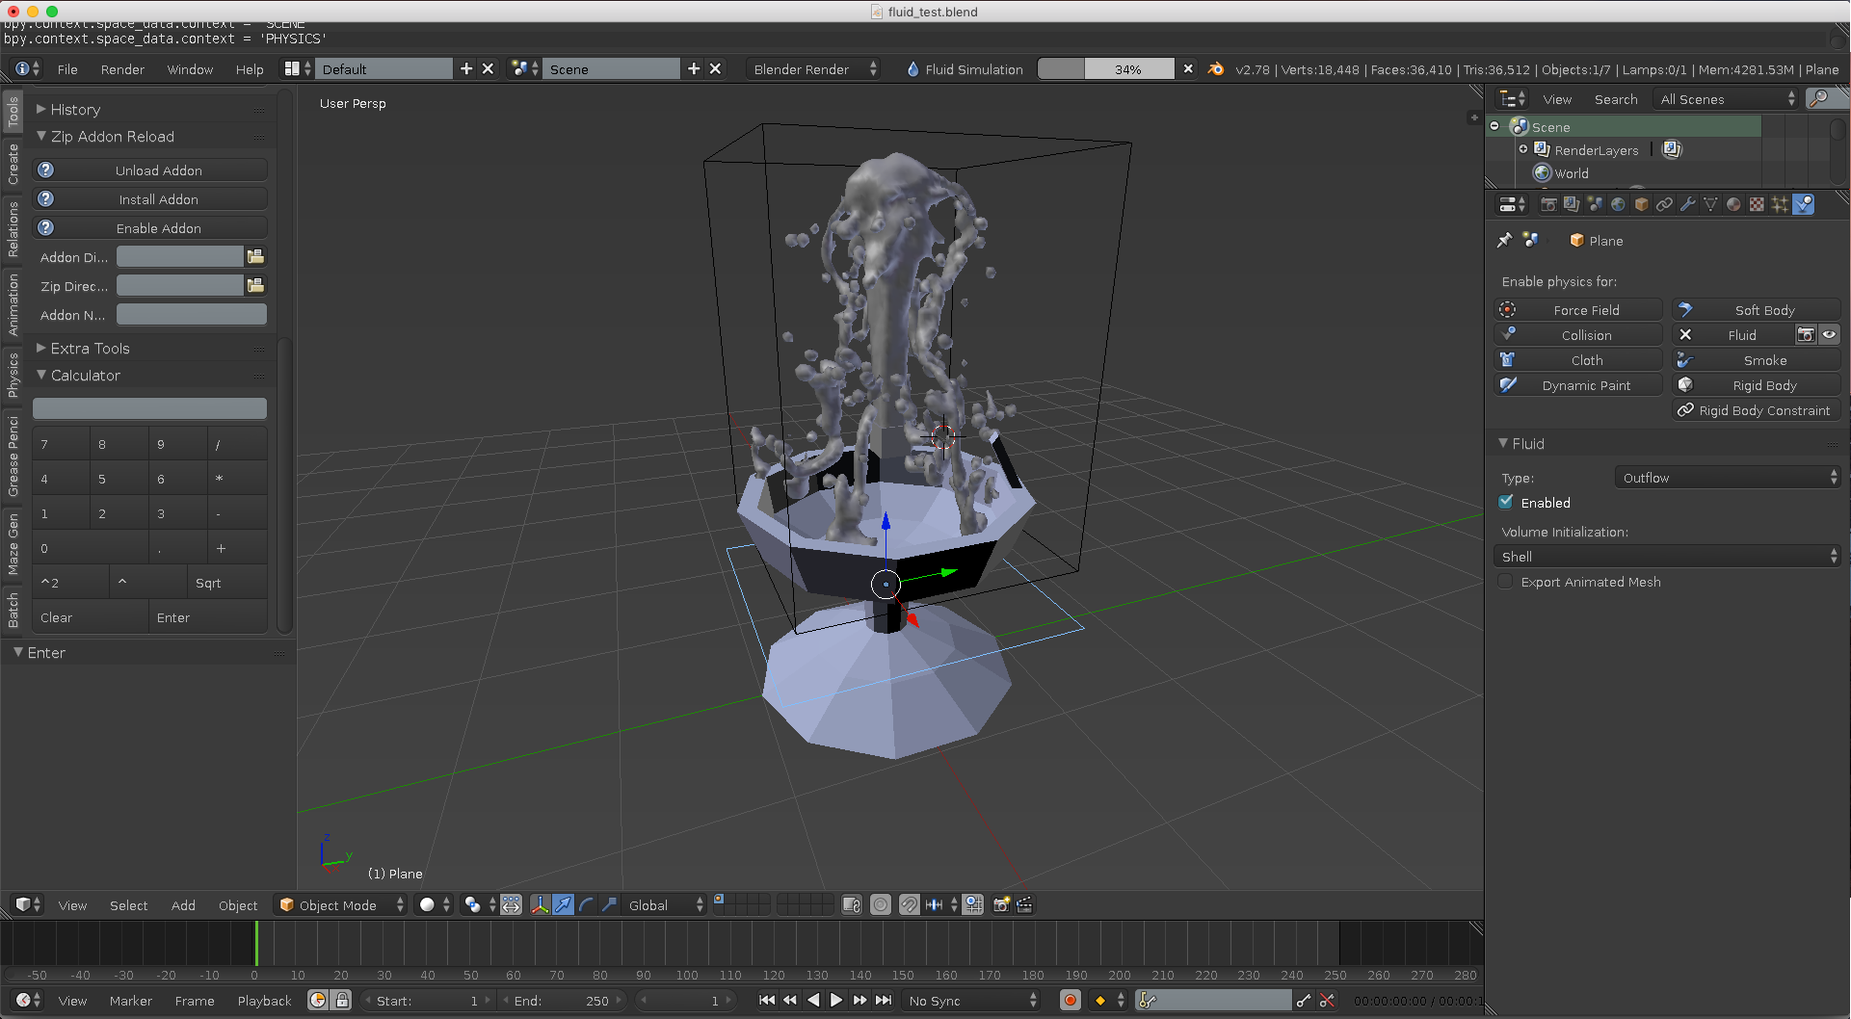Image resolution: width=1851 pixels, height=1019 pixels.
Task: Click the Sqrt calculator button
Action: 226,582
